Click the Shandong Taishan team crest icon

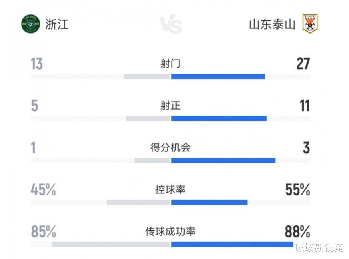[x=310, y=24]
